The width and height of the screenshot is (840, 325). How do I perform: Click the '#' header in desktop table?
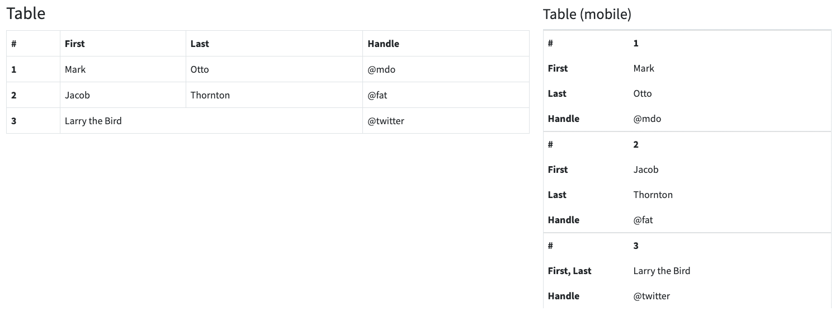click(34, 44)
